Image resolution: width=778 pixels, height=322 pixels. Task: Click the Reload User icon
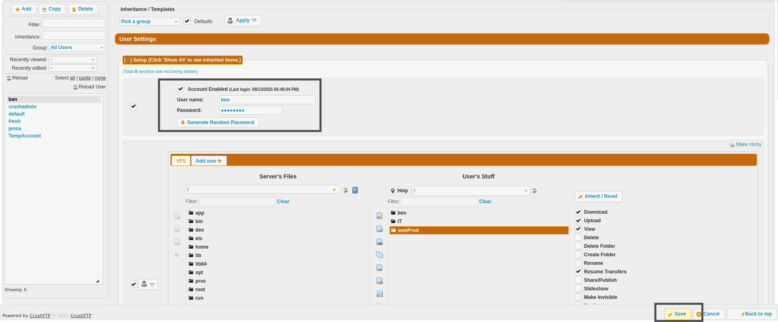pos(75,87)
